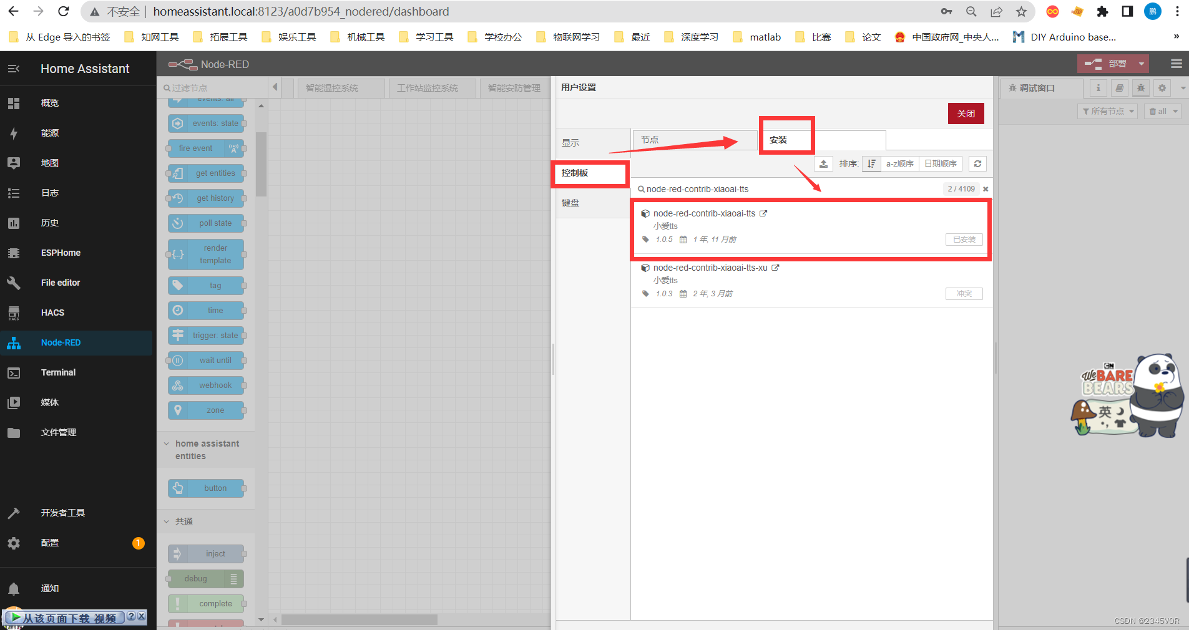Image resolution: width=1189 pixels, height=630 pixels.
Task: Open the debug bug icon tab
Action: tap(1141, 88)
